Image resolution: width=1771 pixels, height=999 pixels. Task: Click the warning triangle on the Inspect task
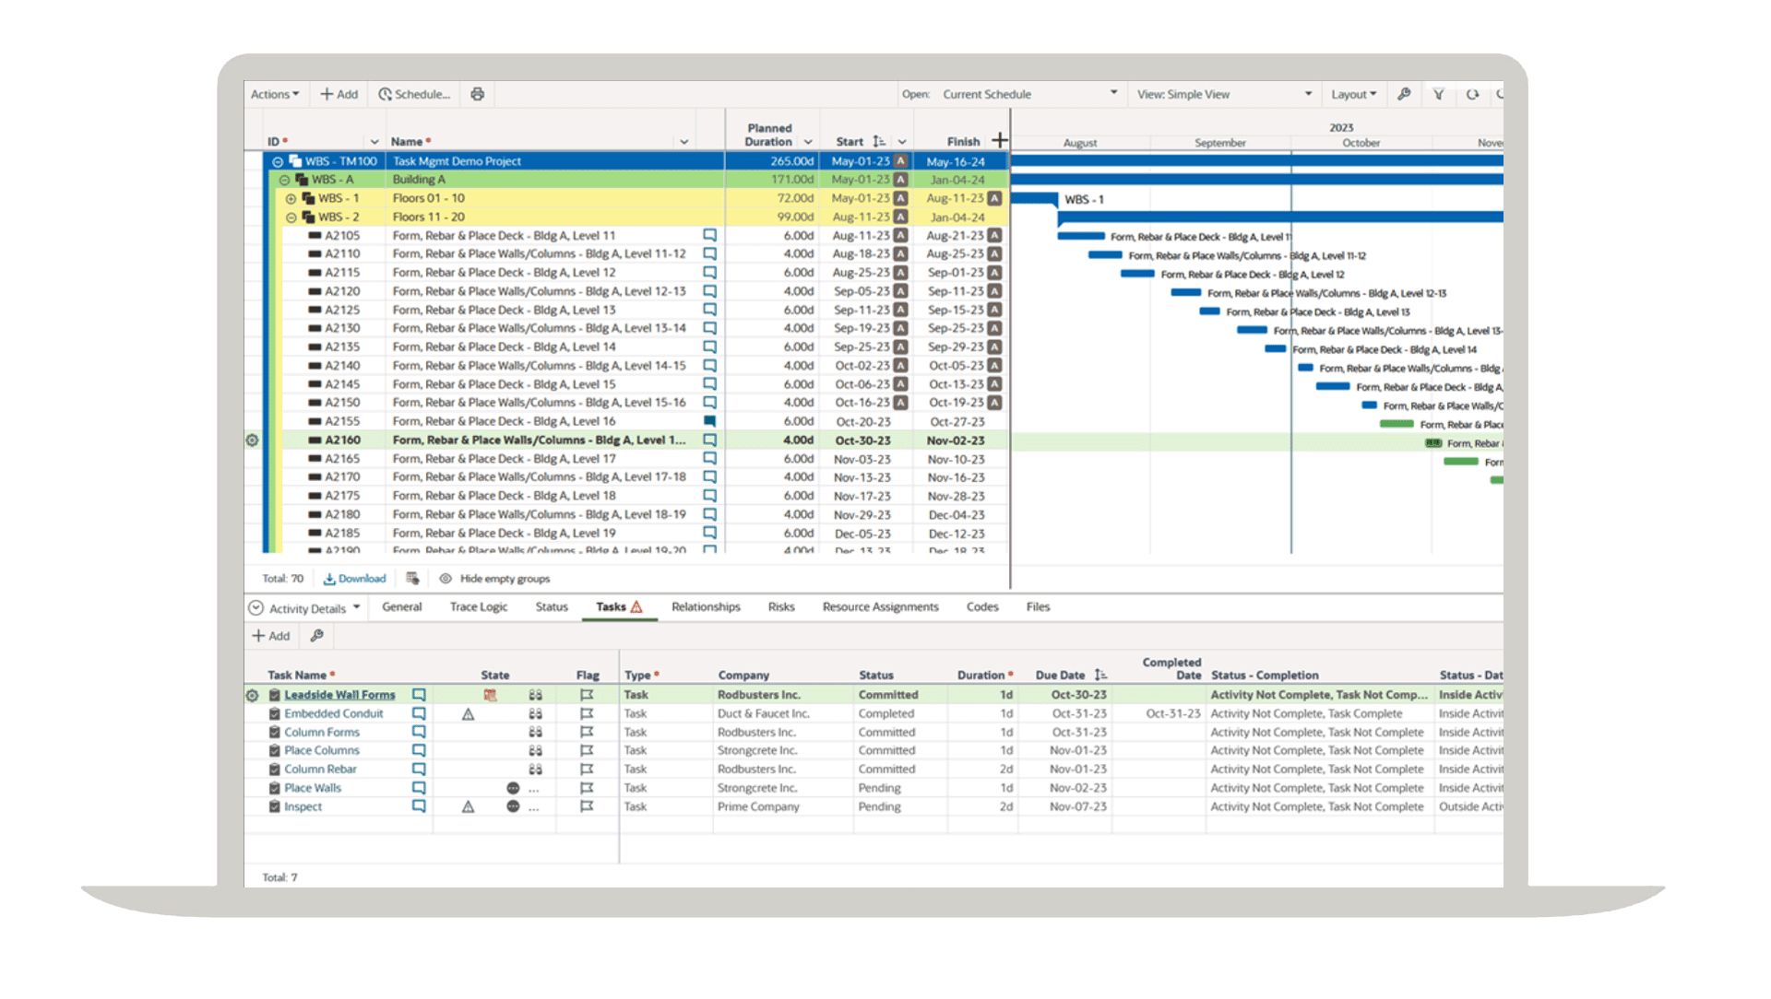[468, 807]
